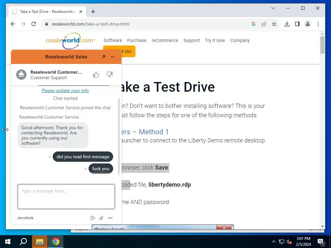Click 'did you read first message' bubble
331x248 pixels.
(x=83, y=157)
